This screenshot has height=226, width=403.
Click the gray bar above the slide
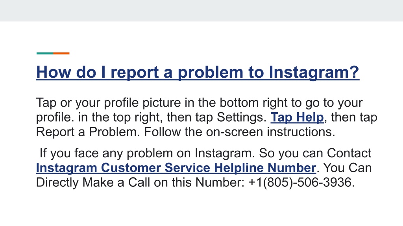(201, 11)
